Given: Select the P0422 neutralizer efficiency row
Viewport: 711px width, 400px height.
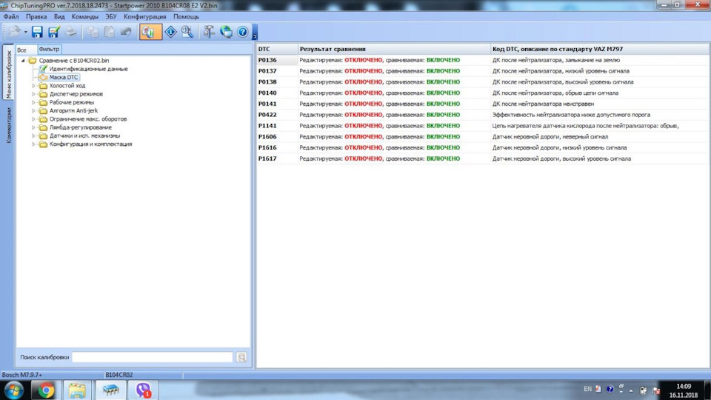Looking at the screenshot, I should click(483, 115).
